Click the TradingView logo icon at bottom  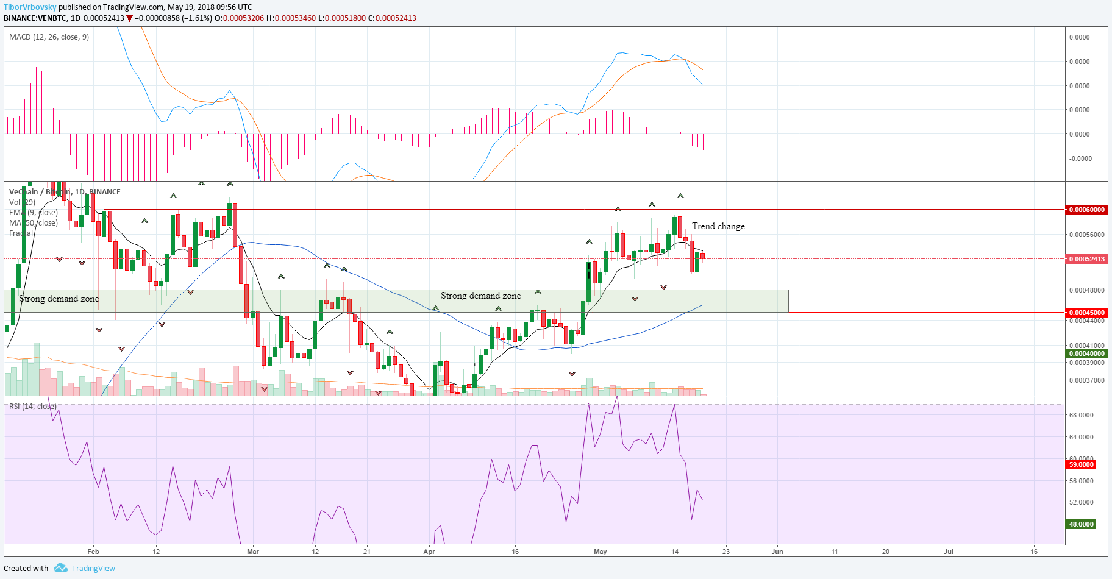click(x=60, y=568)
